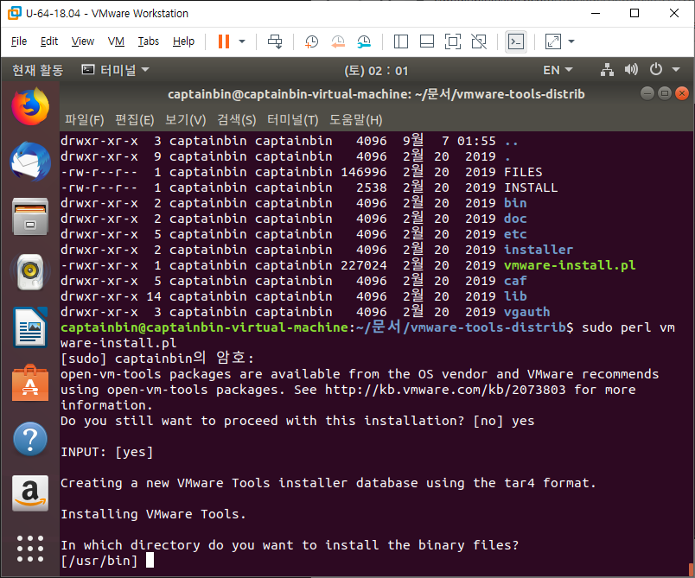695x578 pixels.
Task: Open LibreOffice Writer from the dock
Action: pyautogui.click(x=30, y=327)
